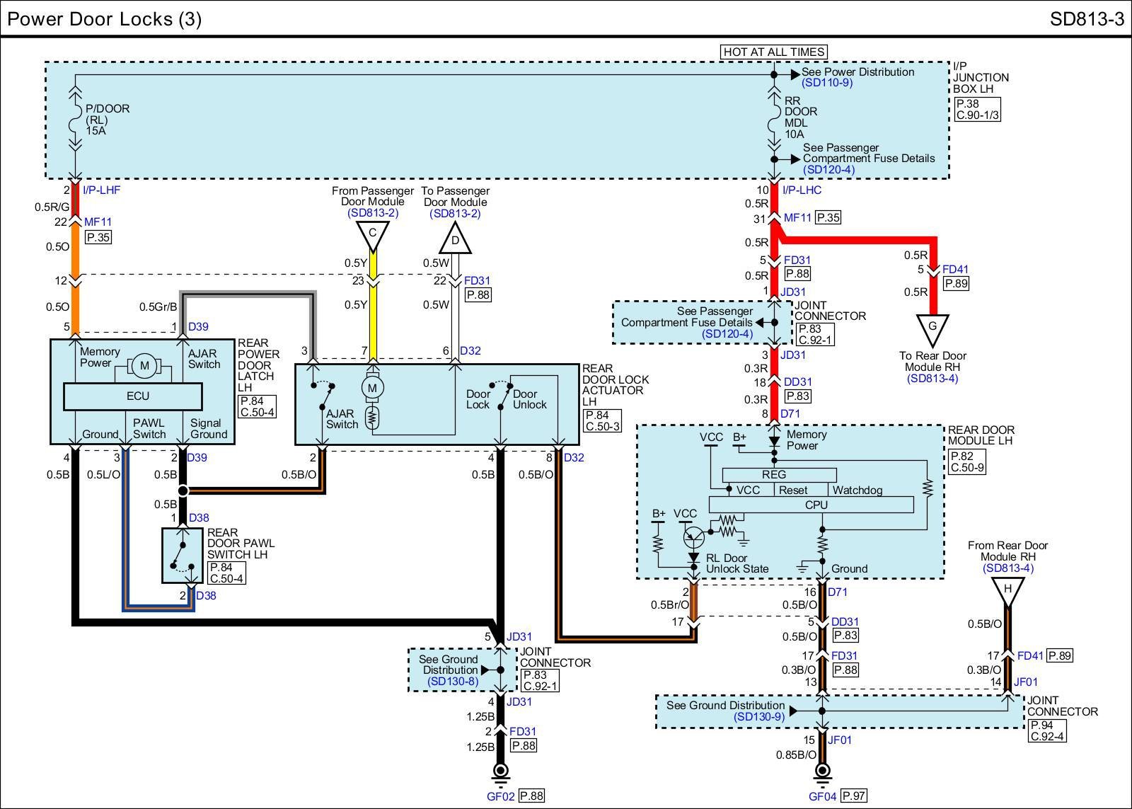Screen dimensions: 1132x809
Task: Open the SD130-8 ground distribution link
Action: pos(453,682)
